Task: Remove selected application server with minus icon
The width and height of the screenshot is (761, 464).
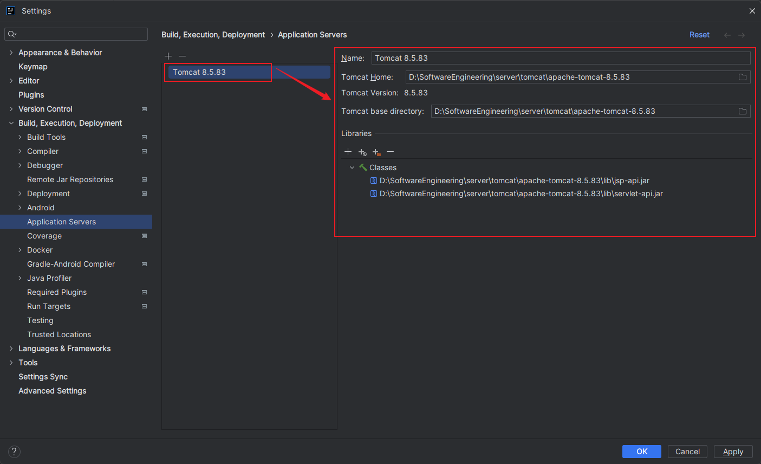Action: (183, 56)
